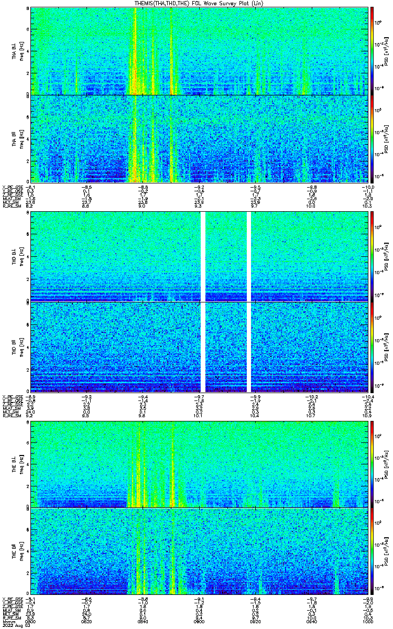The width and height of the screenshot is (393, 629).
Task: Click the color bar beside THD B-parallel panel
Action: pyautogui.click(x=373, y=347)
